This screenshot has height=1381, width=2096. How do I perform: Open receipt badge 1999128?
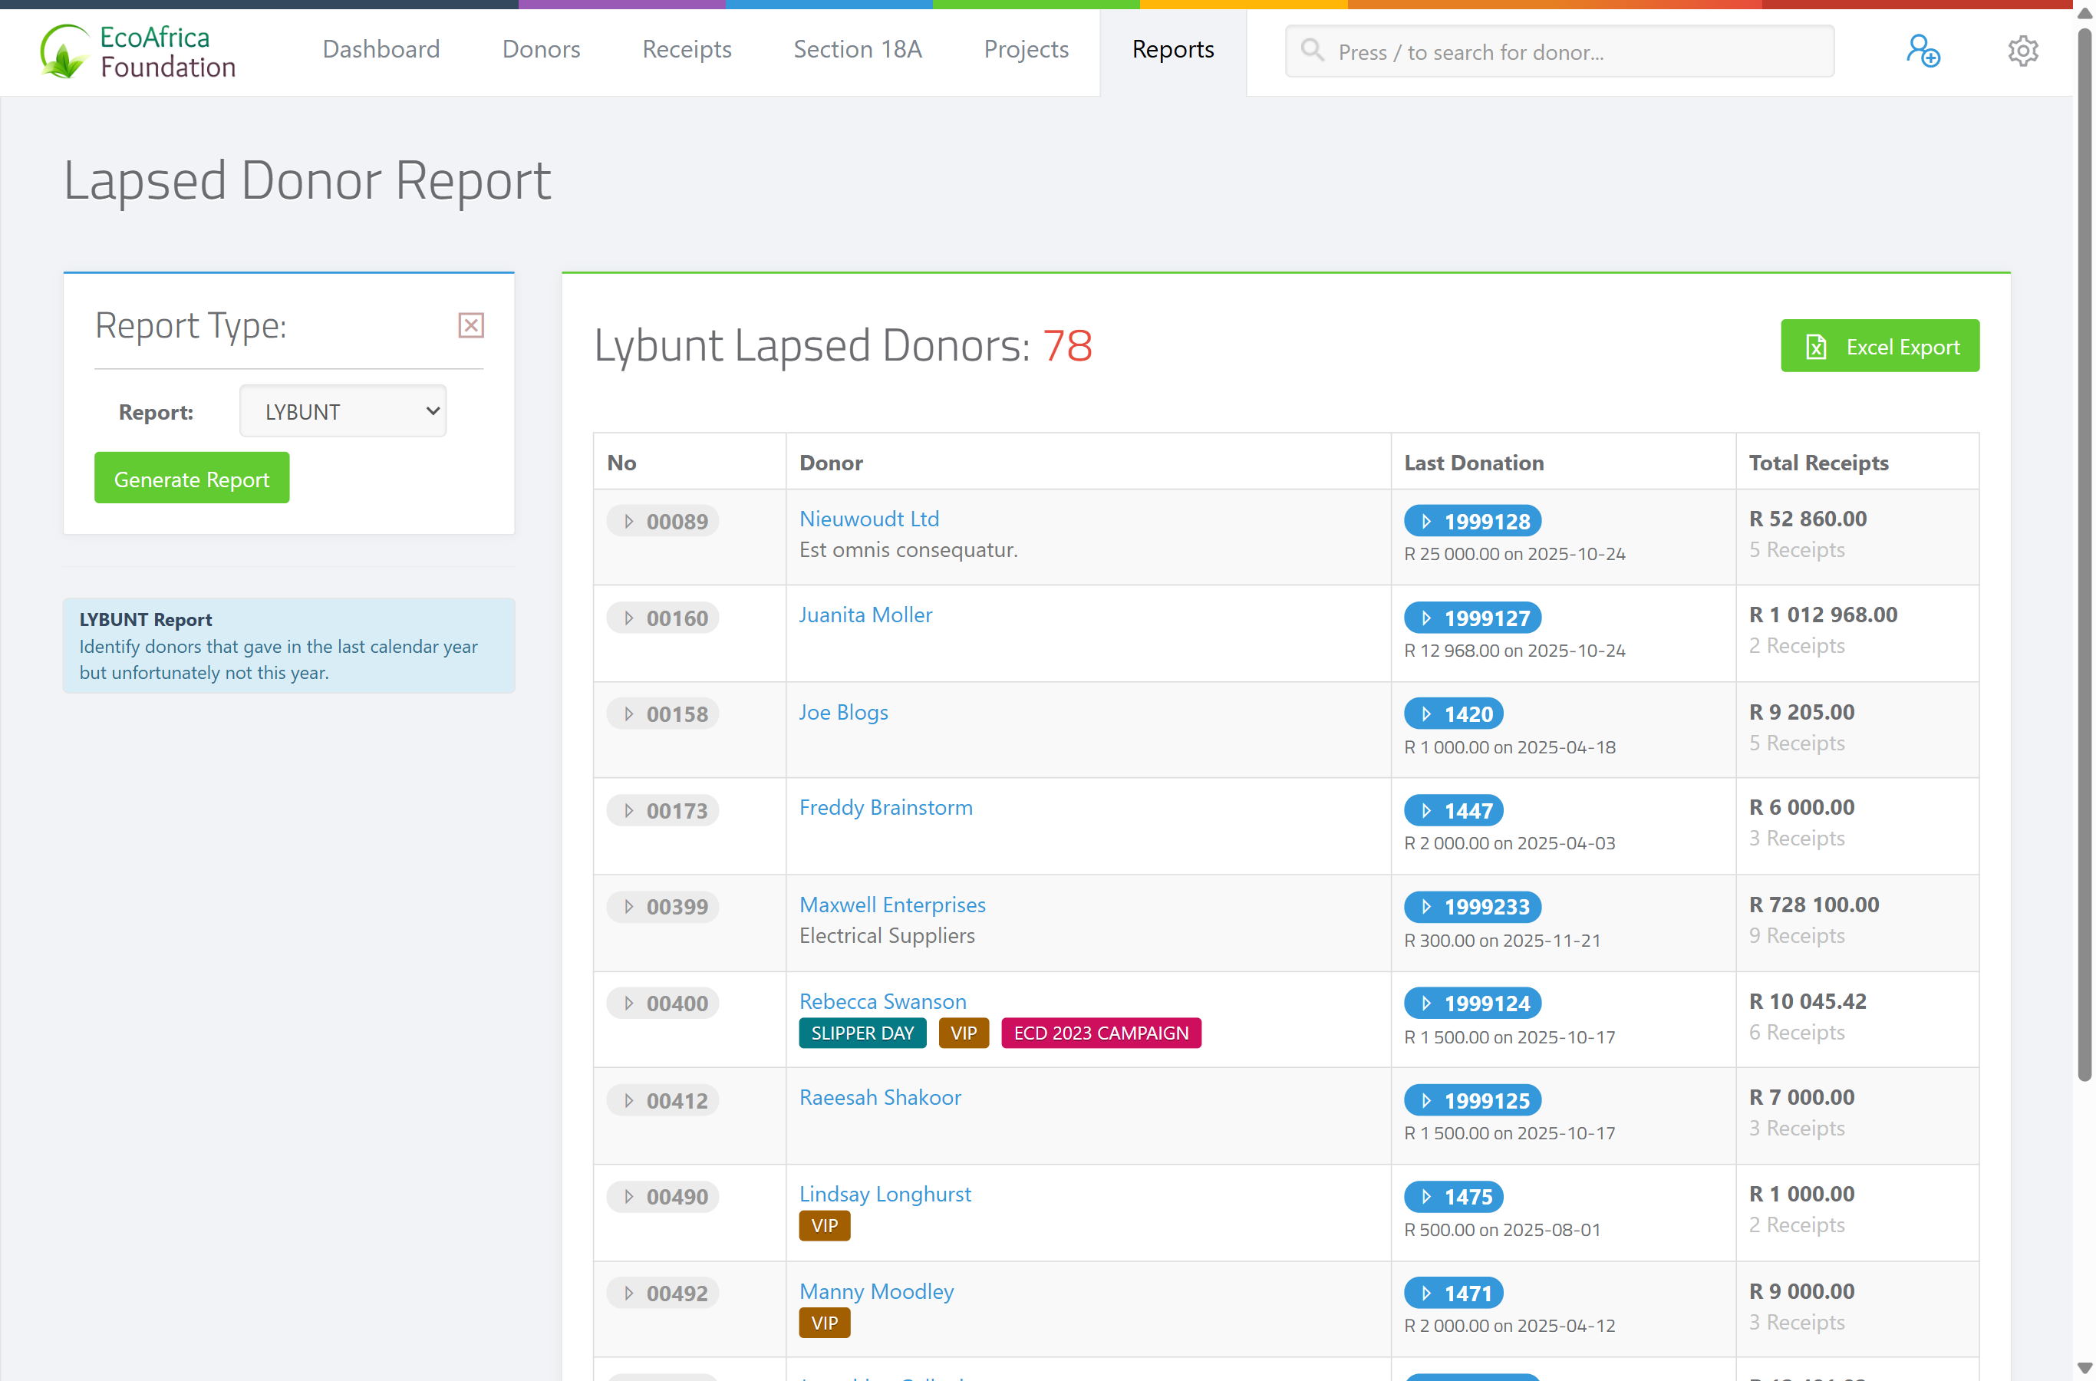tap(1472, 520)
